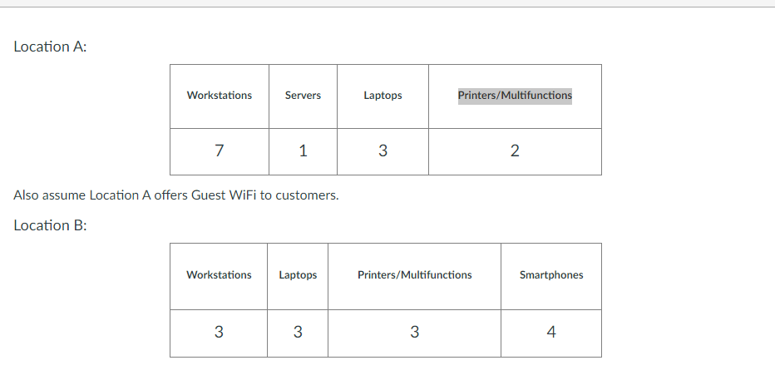Click the Workstations value 3 in Location B
The height and width of the screenshot is (380, 775).
[x=219, y=332]
